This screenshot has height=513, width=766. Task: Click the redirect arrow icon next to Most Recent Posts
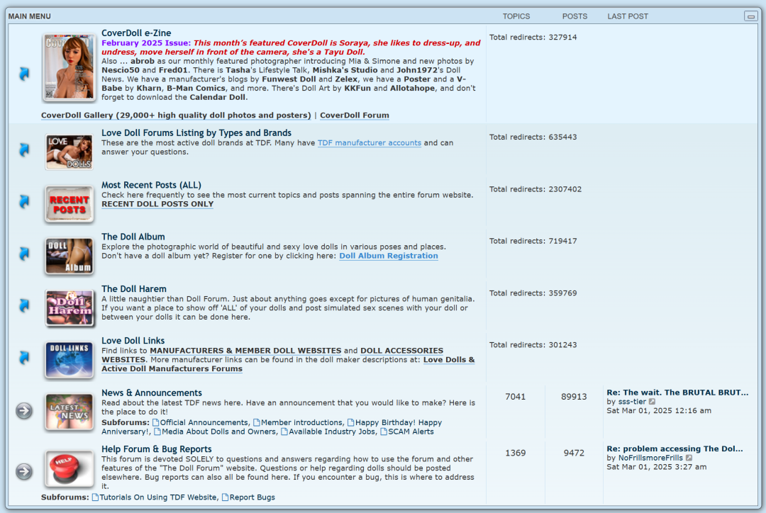[x=24, y=201]
